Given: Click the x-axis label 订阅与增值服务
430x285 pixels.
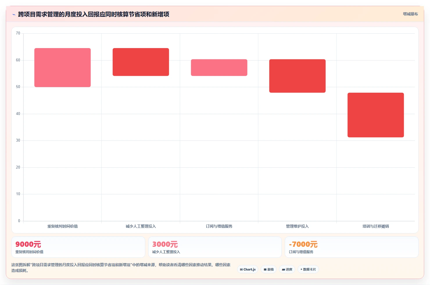Looking at the screenshot, I should coord(219,226).
